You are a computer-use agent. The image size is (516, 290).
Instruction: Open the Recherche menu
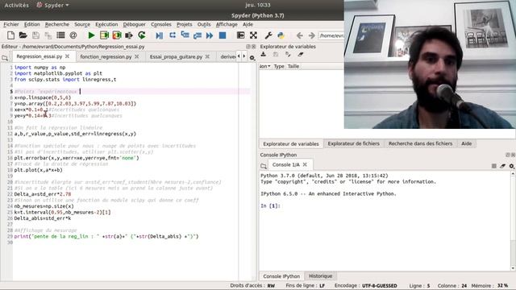click(x=57, y=24)
